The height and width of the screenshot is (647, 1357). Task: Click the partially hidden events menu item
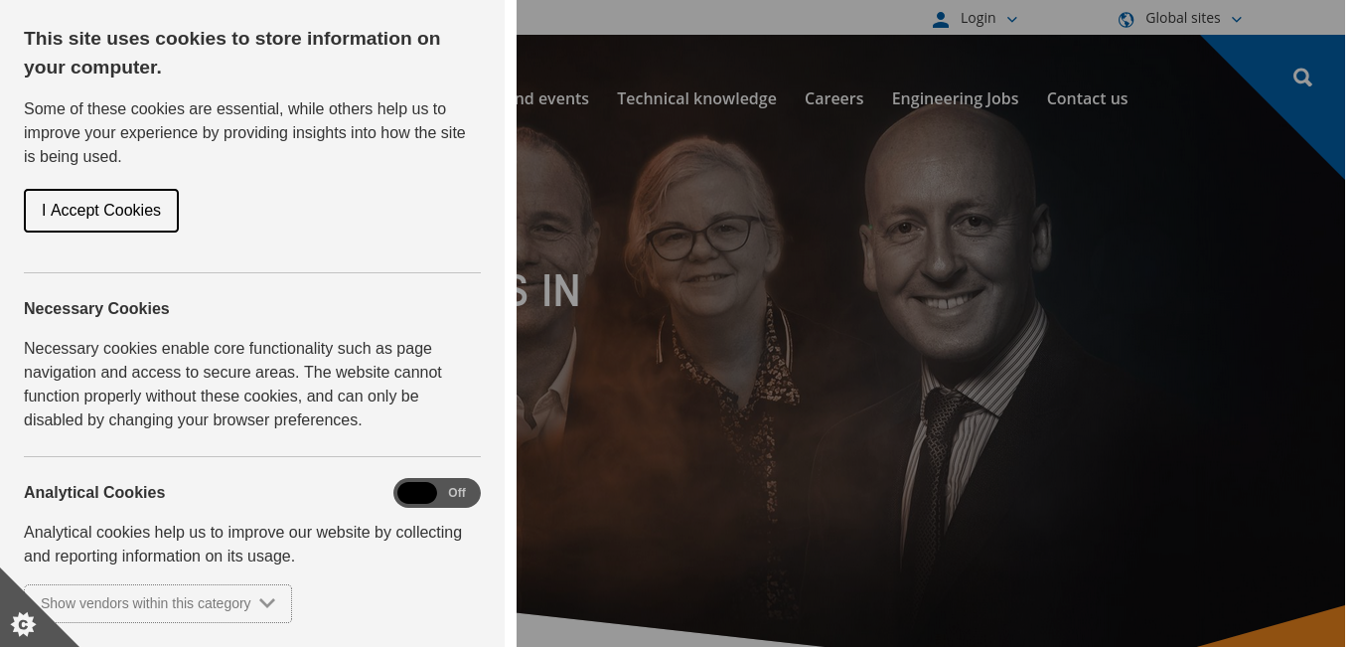point(552,98)
